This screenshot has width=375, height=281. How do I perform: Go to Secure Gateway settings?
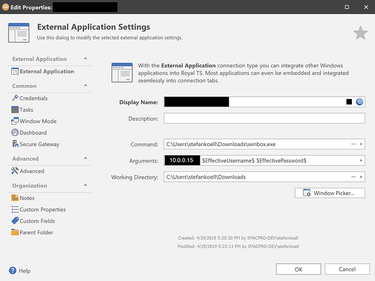click(x=39, y=144)
